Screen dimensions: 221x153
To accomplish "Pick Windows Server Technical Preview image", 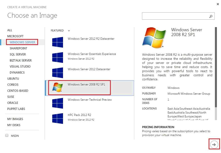I will click(x=89, y=103).
